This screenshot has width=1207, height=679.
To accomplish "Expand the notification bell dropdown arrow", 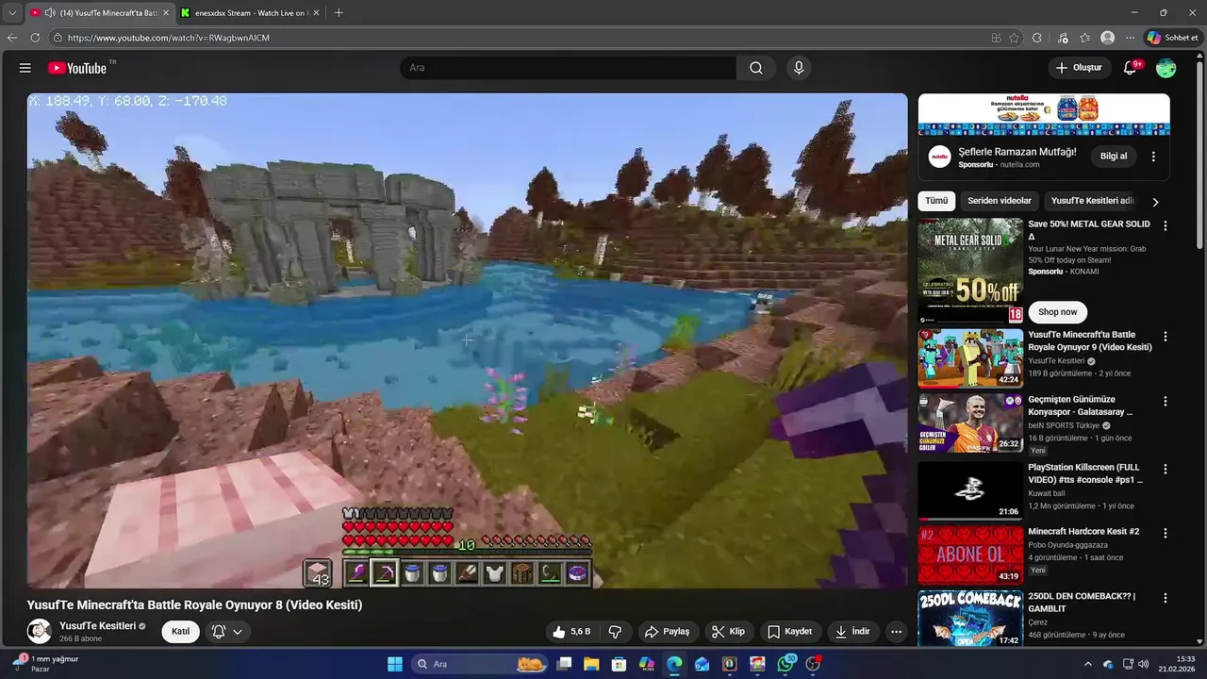I will pos(238,632).
